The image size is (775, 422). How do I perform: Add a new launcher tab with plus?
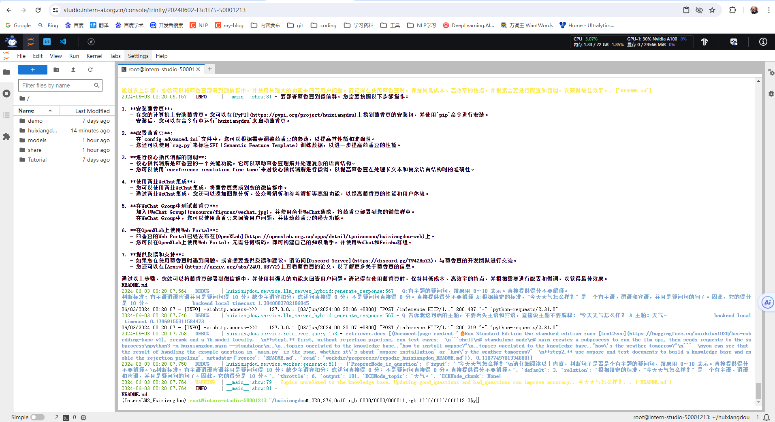(210, 69)
